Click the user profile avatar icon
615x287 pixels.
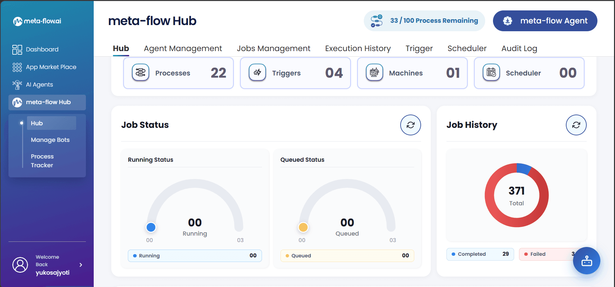(20, 265)
